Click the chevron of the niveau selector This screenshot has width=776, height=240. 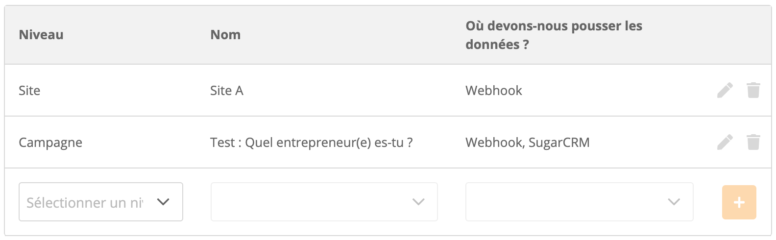point(163,202)
